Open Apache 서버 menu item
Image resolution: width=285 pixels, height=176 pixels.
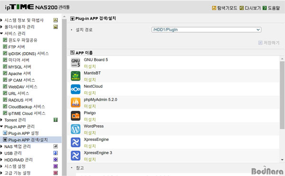19,74
